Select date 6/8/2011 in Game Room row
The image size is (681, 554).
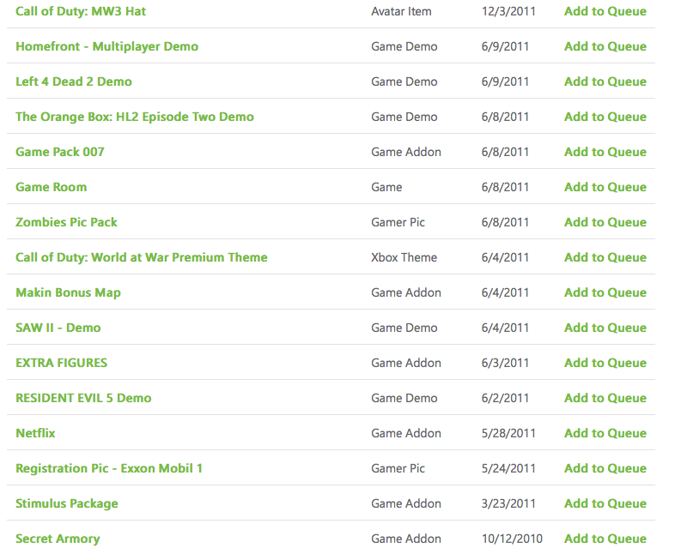coord(505,187)
